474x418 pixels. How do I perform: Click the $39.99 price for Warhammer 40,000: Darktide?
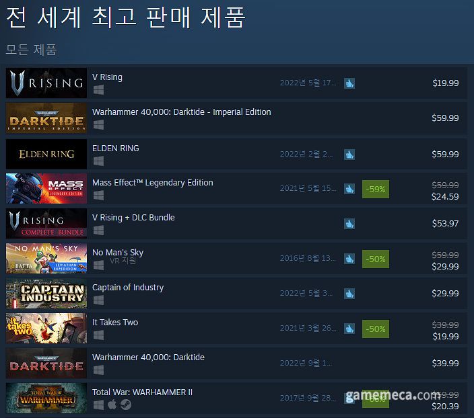coord(445,363)
